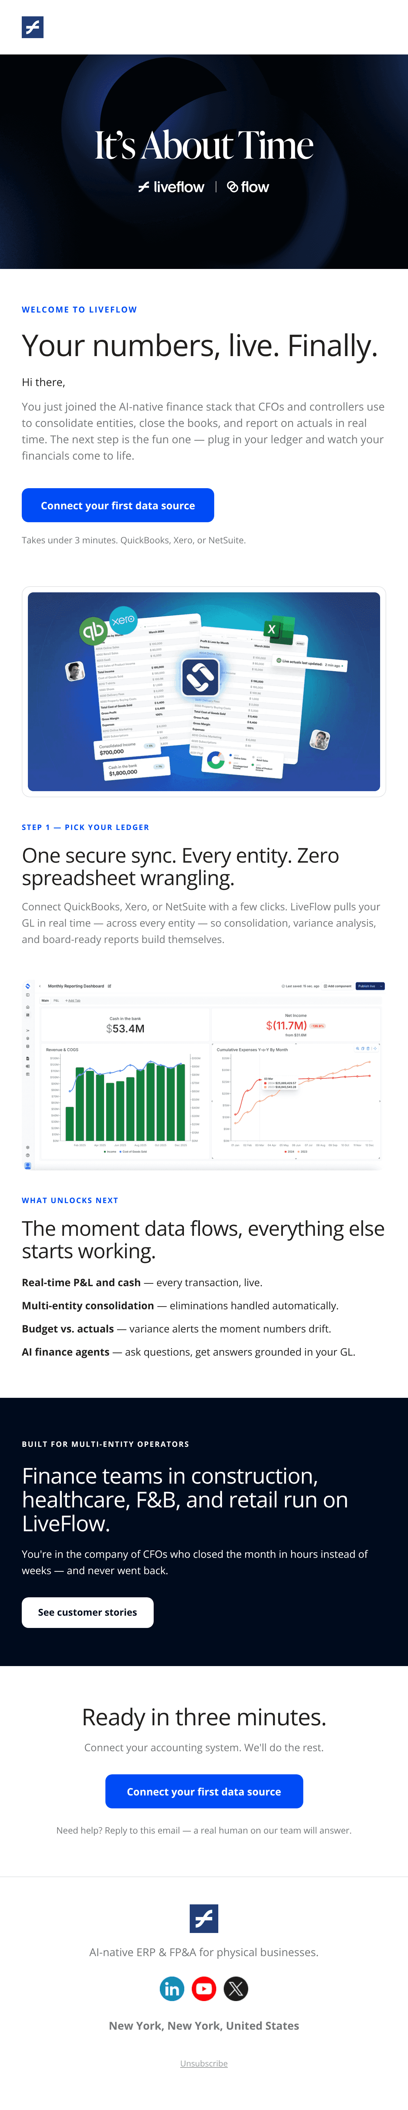Open the Publish live dropdown in dashboard image
This screenshot has height=2110, width=408.
pyautogui.click(x=370, y=986)
